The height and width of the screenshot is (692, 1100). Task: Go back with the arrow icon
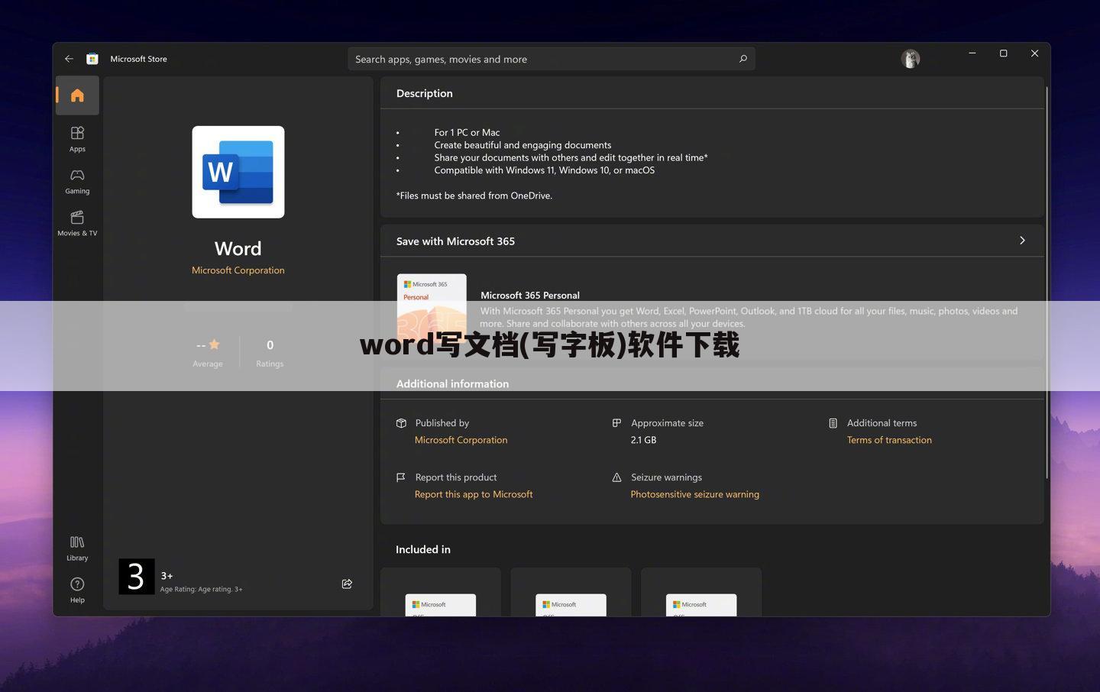(x=69, y=59)
